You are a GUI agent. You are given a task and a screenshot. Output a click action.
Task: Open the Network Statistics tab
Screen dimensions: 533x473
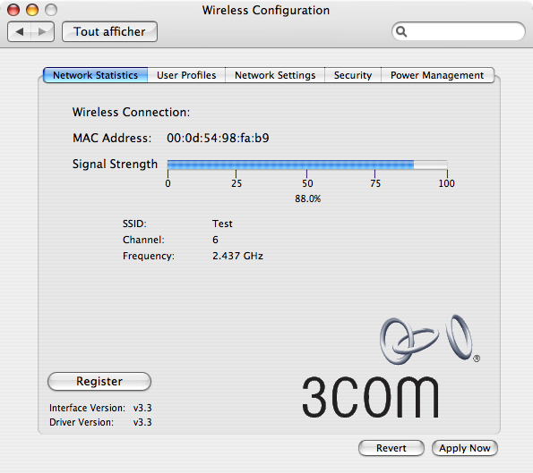coord(96,75)
